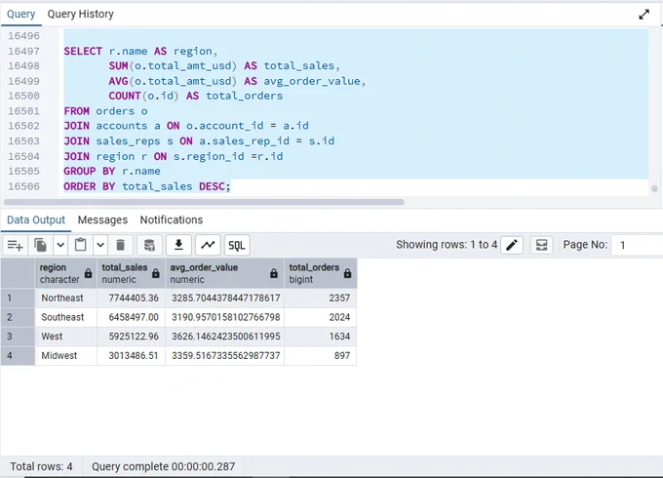
Task: Expand the query editor to full screen
Action: coord(643,15)
